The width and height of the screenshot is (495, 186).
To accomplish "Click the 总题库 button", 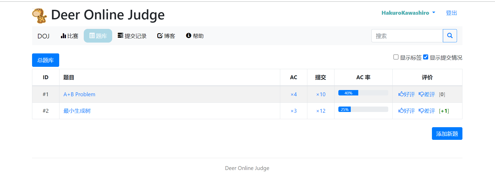I will click(45, 60).
